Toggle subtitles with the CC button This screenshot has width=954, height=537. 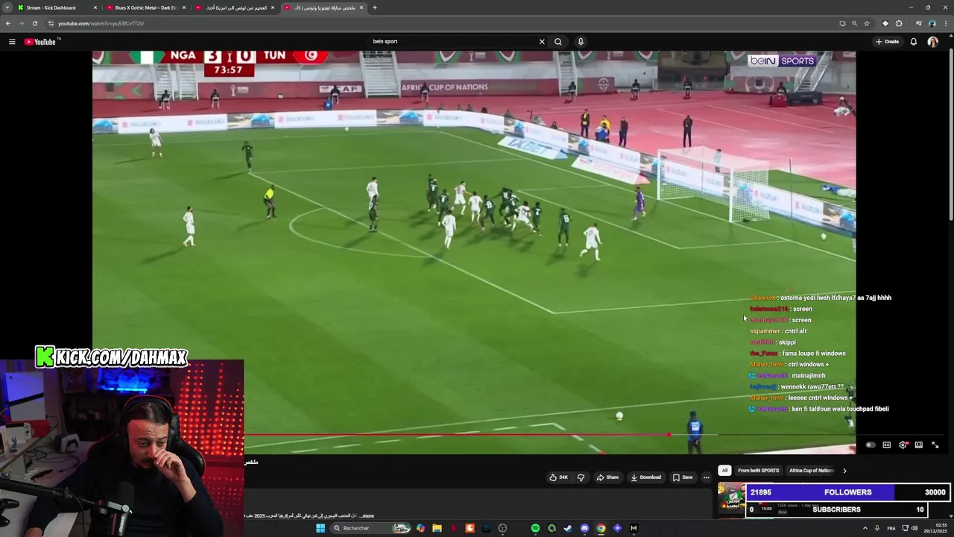(x=887, y=445)
